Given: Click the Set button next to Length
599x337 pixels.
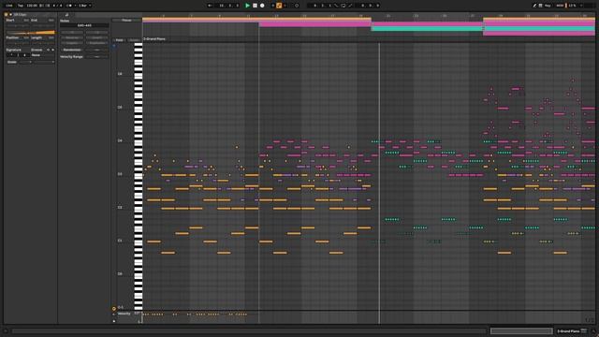Looking at the screenshot, I should point(51,37).
